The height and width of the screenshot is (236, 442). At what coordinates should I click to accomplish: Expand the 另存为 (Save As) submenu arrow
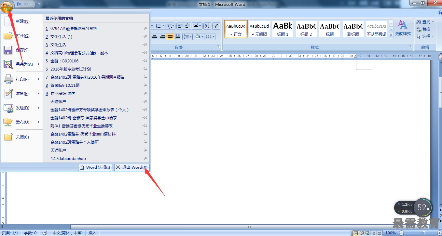(x=39, y=64)
